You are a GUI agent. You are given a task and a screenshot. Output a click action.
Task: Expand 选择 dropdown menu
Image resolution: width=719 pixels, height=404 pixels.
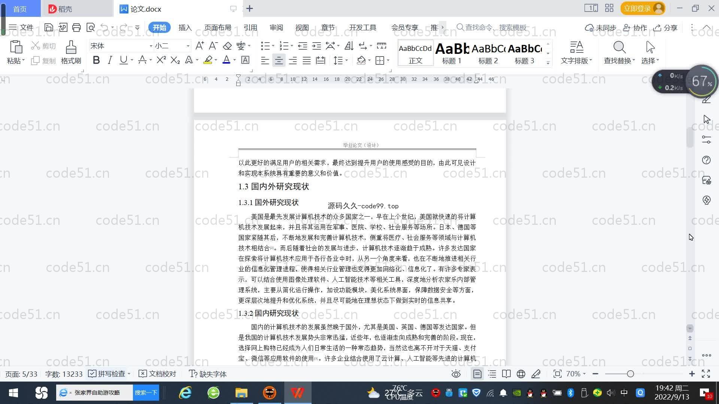650,61
